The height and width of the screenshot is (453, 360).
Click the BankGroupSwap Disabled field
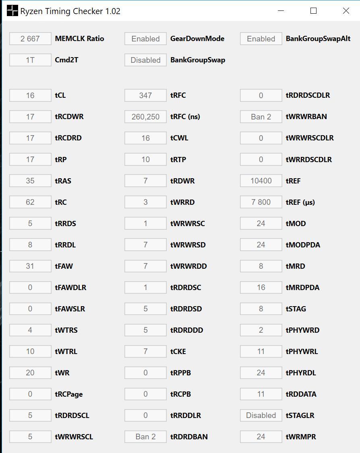145,60
